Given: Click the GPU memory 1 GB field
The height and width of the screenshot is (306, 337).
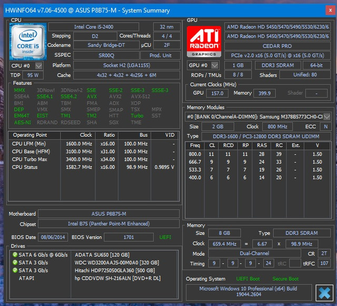Looking at the screenshot, I should pyautogui.click(x=238, y=65).
